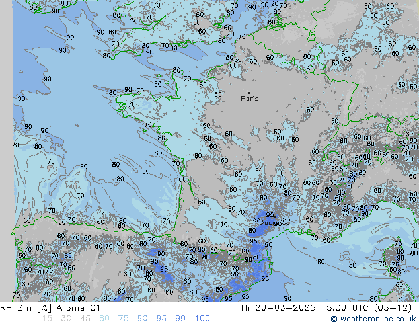Viewport: 419px width, 324px height.
Task: Click the legend value 95
Action: 161,319
